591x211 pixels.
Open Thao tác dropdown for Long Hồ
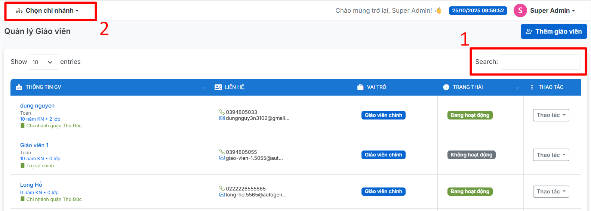[x=551, y=192]
